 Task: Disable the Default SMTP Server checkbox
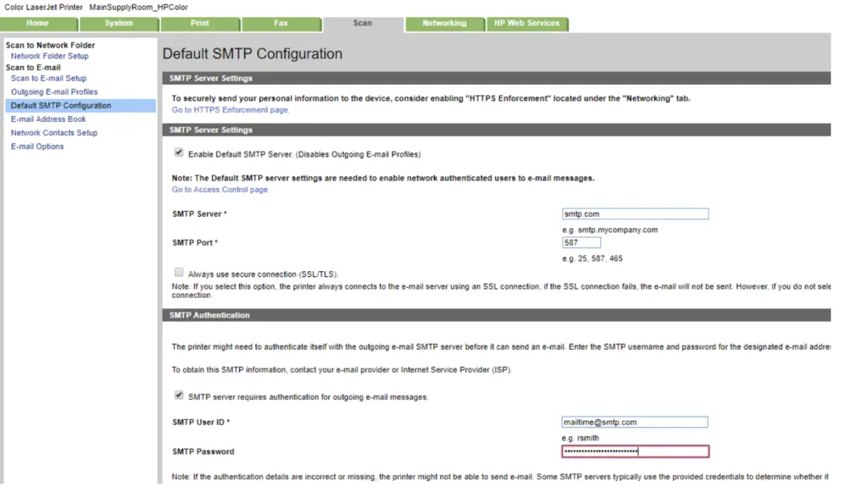[179, 152]
